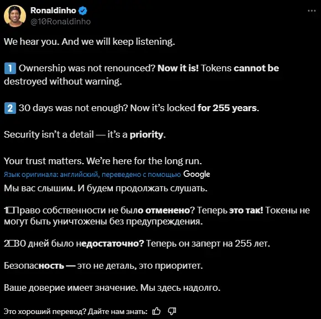Open Ronaldinho's profile avatar photo

click(x=15, y=16)
